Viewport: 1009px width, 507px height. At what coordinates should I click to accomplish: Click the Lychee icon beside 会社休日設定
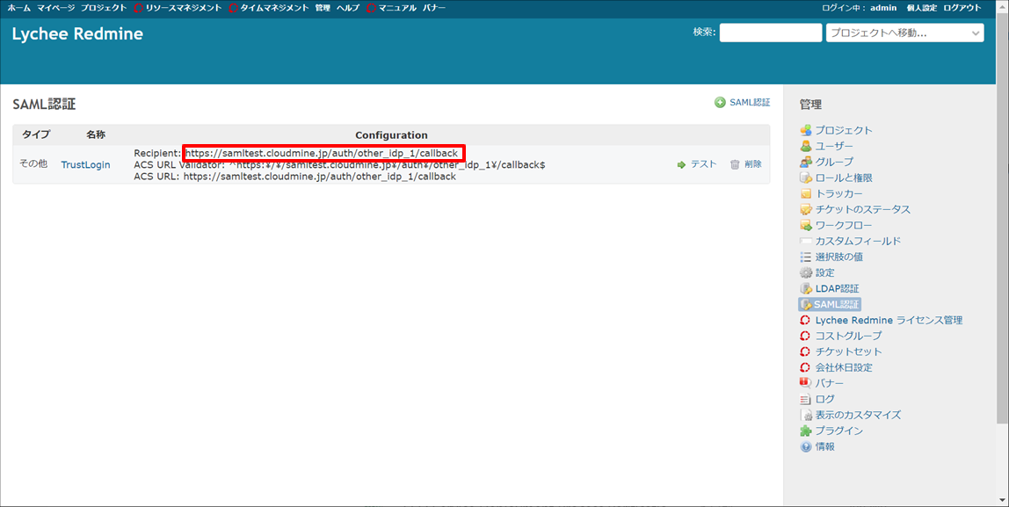pos(805,367)
